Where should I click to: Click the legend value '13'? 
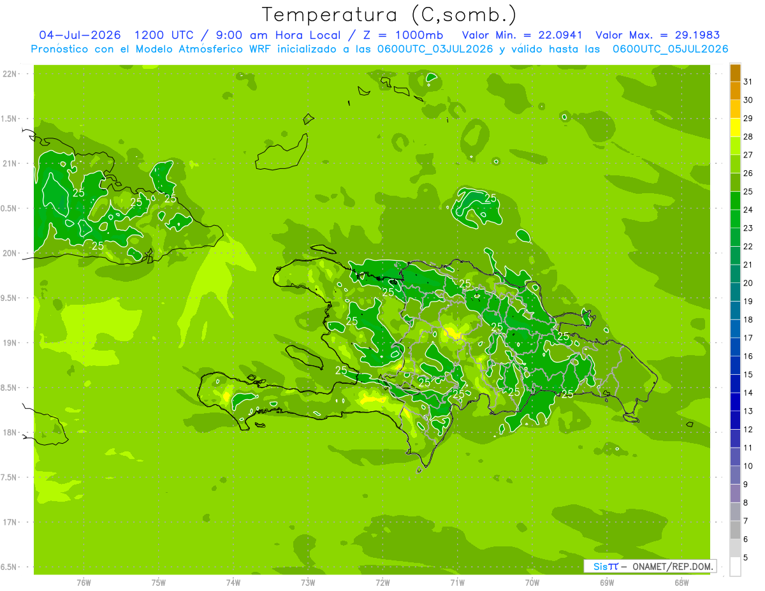(x=748, y=411)
